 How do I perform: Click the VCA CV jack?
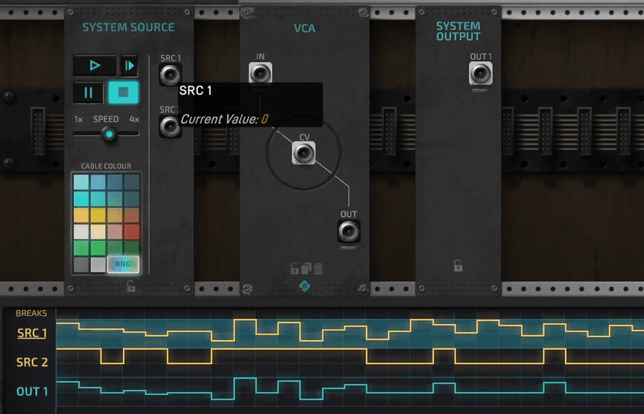pyautogui.click(x=304, y=153)
